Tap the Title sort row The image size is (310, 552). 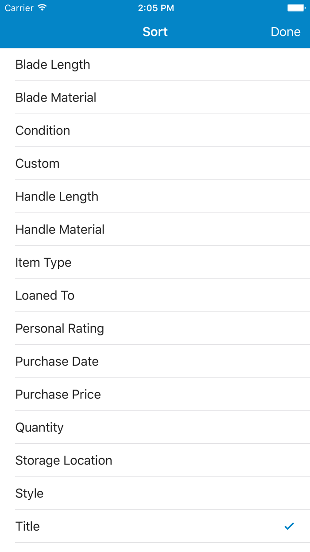(x=28, y=526)
